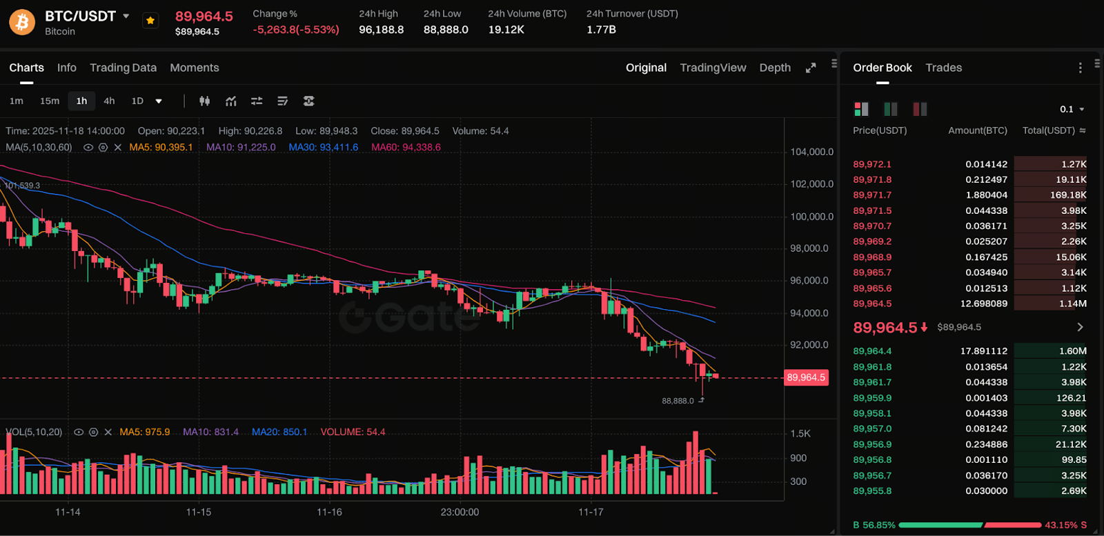This screenshot has width=1104, height=536.
Task: Click the 11-16 date on the time axis
Action: (329, 512)
